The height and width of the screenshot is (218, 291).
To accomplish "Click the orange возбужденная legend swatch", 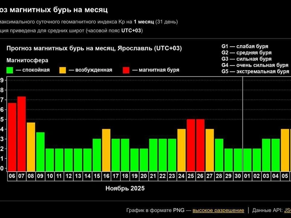I will pos(63,70).
